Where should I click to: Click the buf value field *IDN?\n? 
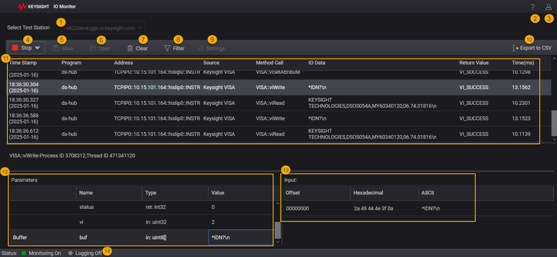click(241, 237)
